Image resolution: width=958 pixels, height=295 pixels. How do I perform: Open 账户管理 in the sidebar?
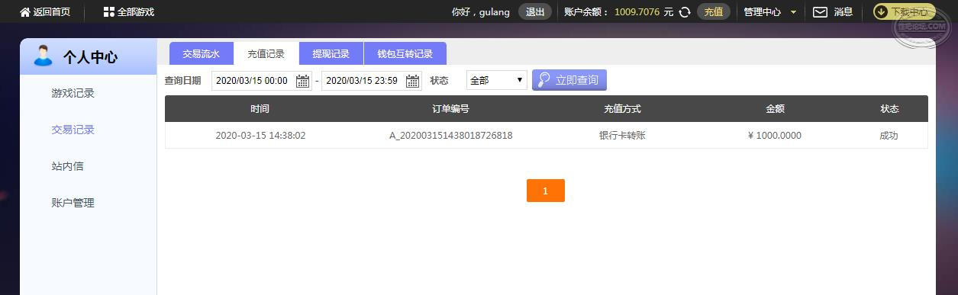click(x=73, y=203)
